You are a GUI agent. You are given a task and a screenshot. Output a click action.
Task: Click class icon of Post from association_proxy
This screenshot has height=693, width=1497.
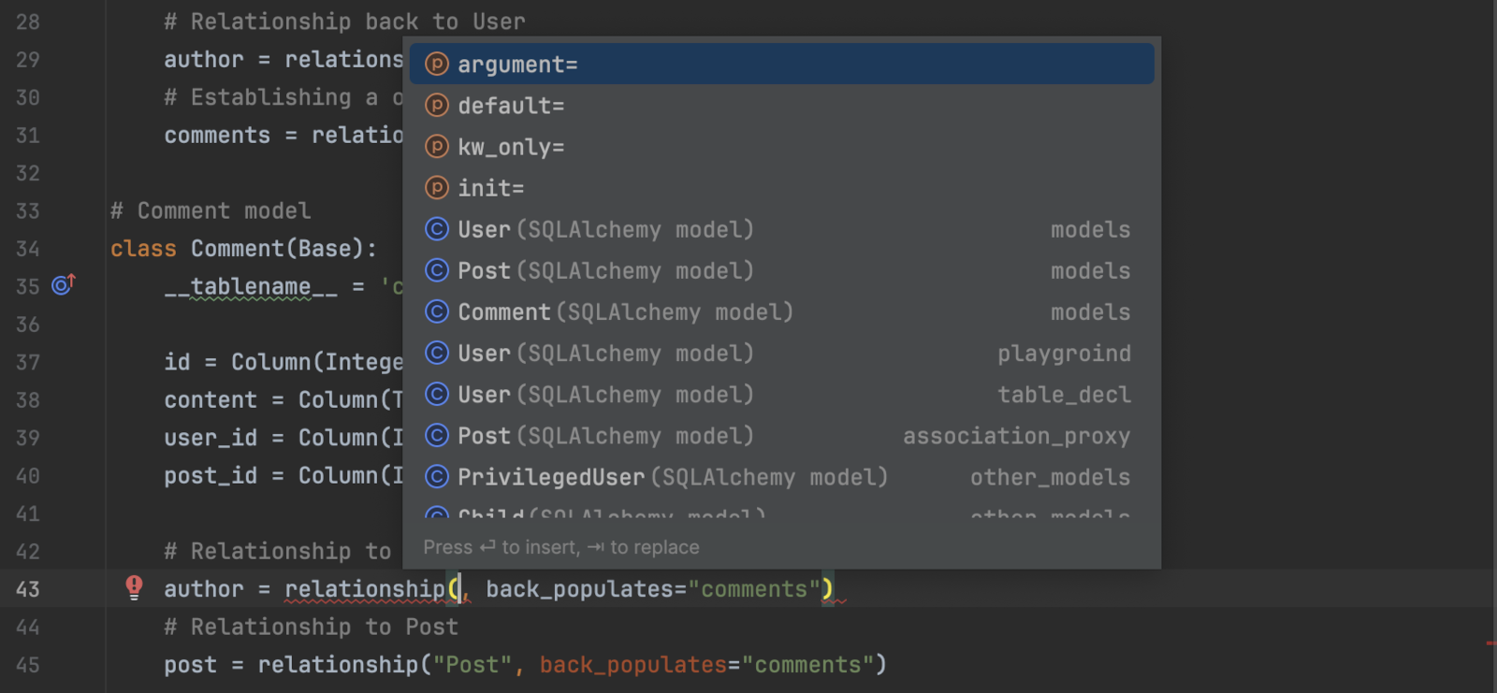[436, 436]
